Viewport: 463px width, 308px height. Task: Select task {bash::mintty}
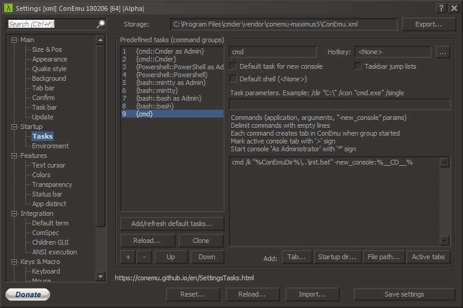point(172,90)
